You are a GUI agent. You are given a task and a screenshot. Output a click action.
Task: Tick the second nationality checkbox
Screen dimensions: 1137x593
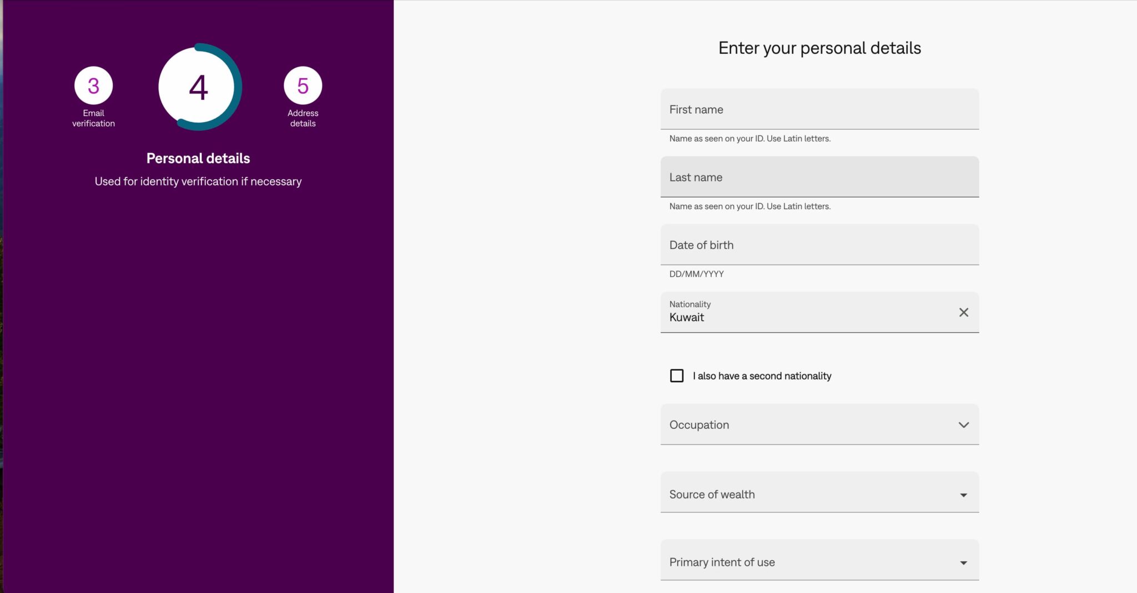click(x=677, y=376)
